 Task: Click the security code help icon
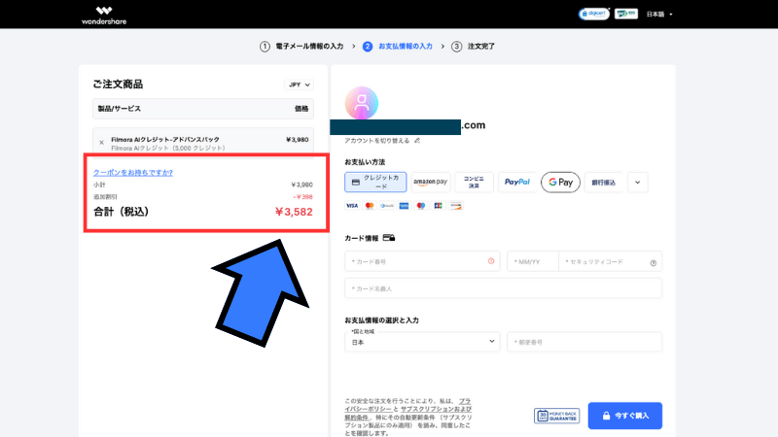[654, 263]
